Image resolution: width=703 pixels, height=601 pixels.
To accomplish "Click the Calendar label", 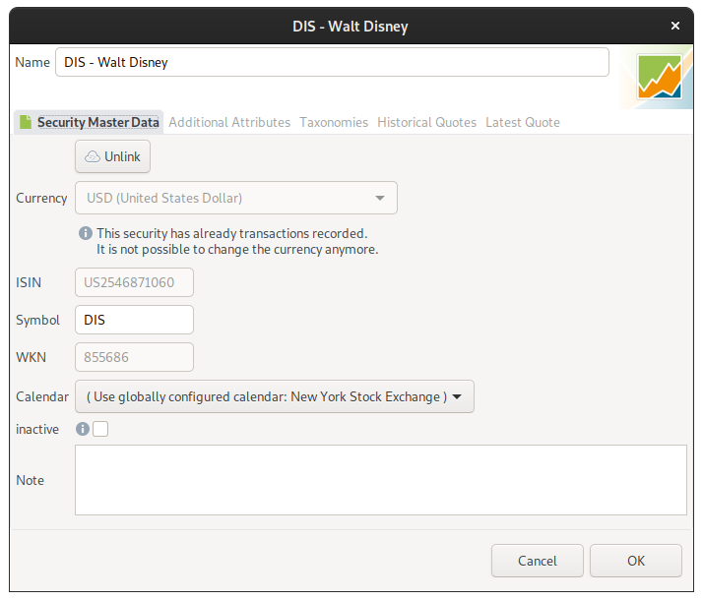I will (42, 396).
